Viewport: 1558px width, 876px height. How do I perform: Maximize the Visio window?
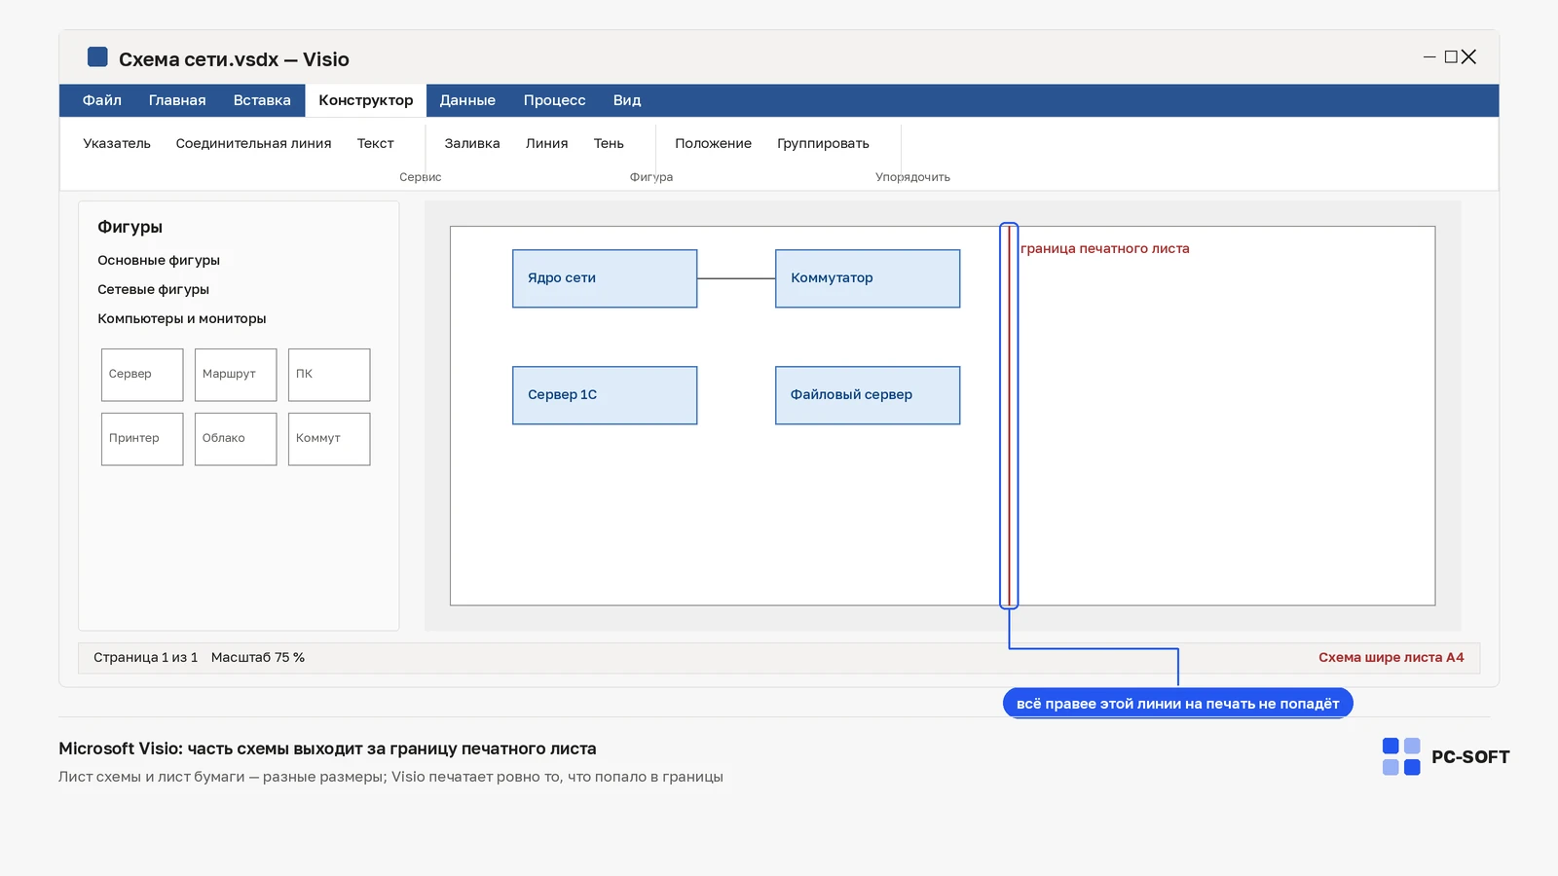pyautogui.click(x=1451, y=57)
